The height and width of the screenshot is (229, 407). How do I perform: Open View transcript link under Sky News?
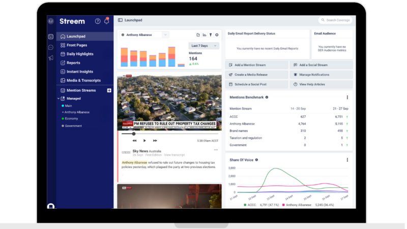point(174,155)
